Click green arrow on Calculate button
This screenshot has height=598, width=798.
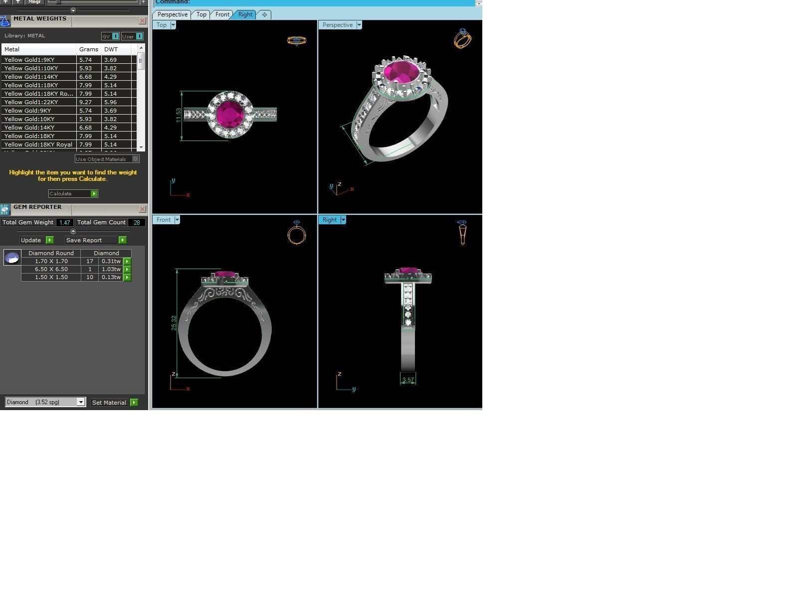pyautogui.click(x=94, y=194)
